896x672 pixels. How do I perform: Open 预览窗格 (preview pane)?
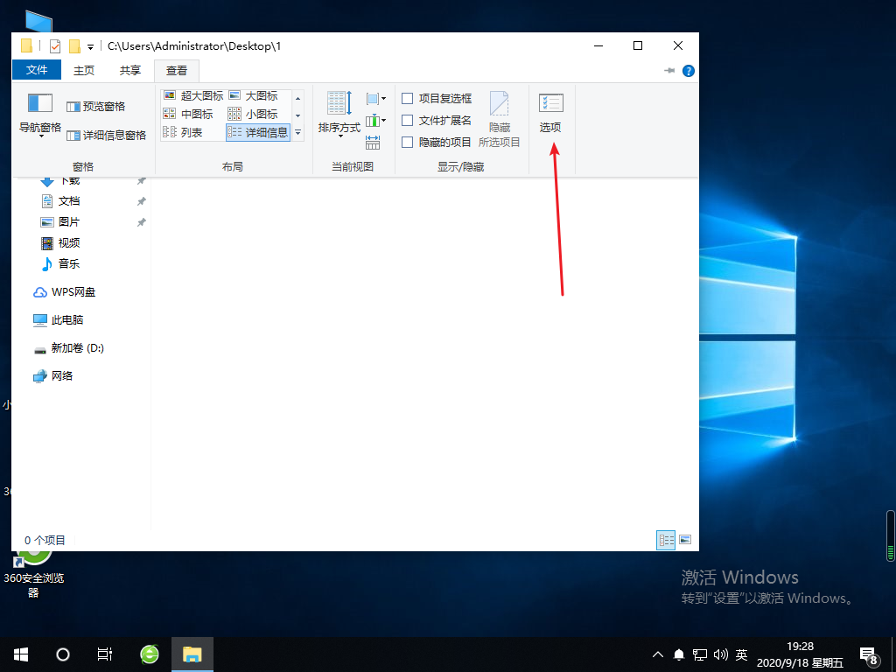tap(95, 105)
